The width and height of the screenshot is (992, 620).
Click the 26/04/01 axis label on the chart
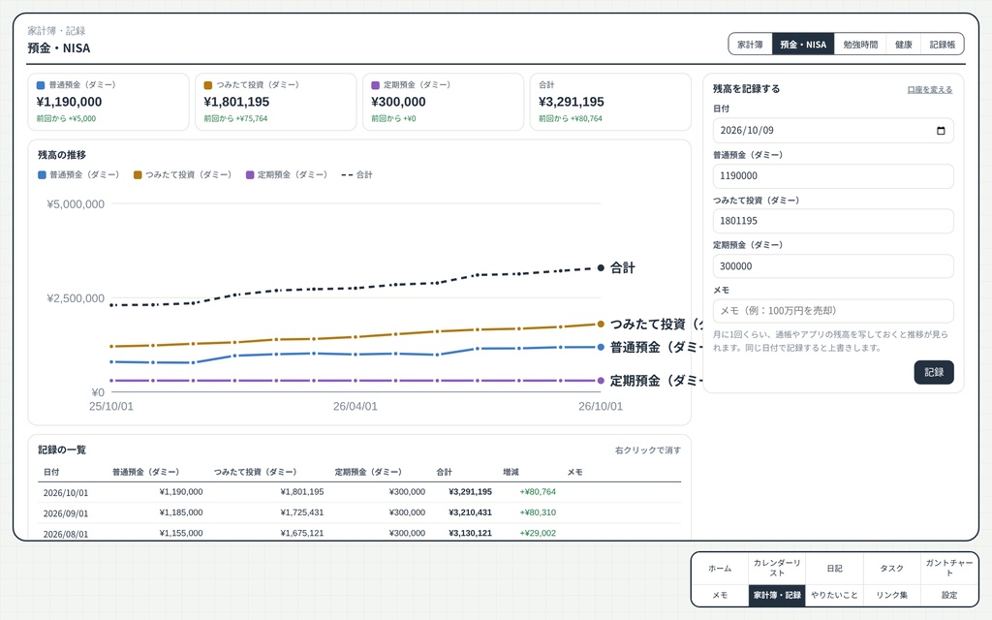355,406
